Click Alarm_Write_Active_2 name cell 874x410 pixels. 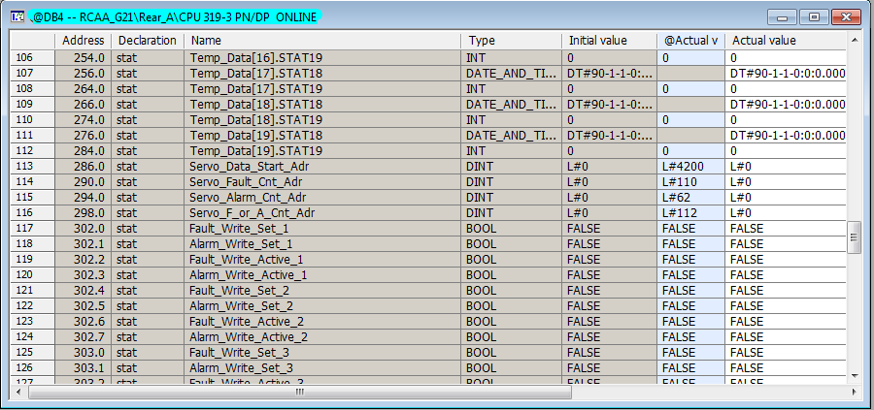tap(322, 337)
